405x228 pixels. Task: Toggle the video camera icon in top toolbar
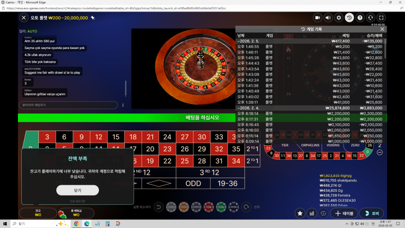317,17
